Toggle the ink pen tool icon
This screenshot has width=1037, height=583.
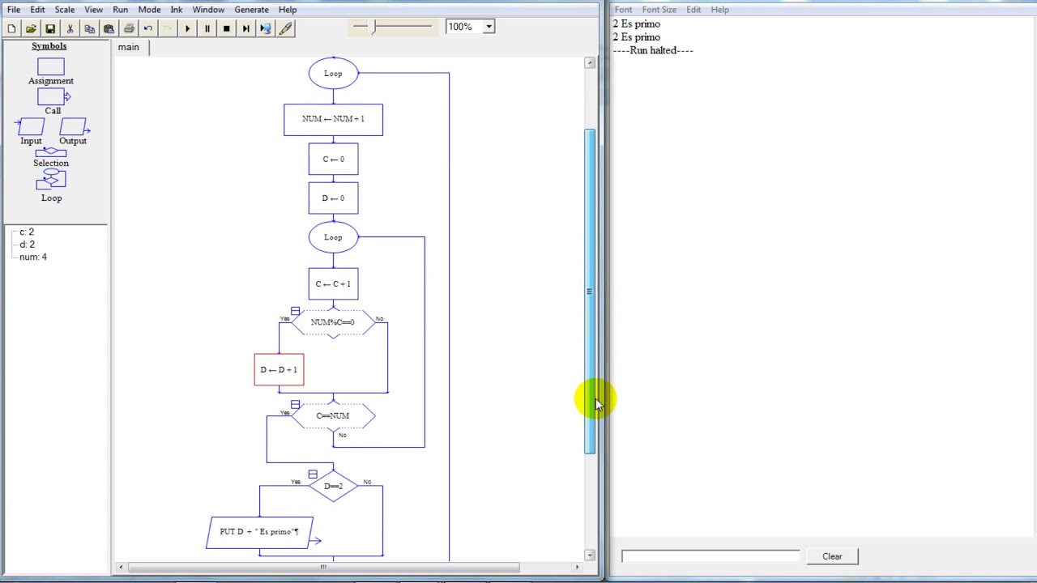coord(285,28)
